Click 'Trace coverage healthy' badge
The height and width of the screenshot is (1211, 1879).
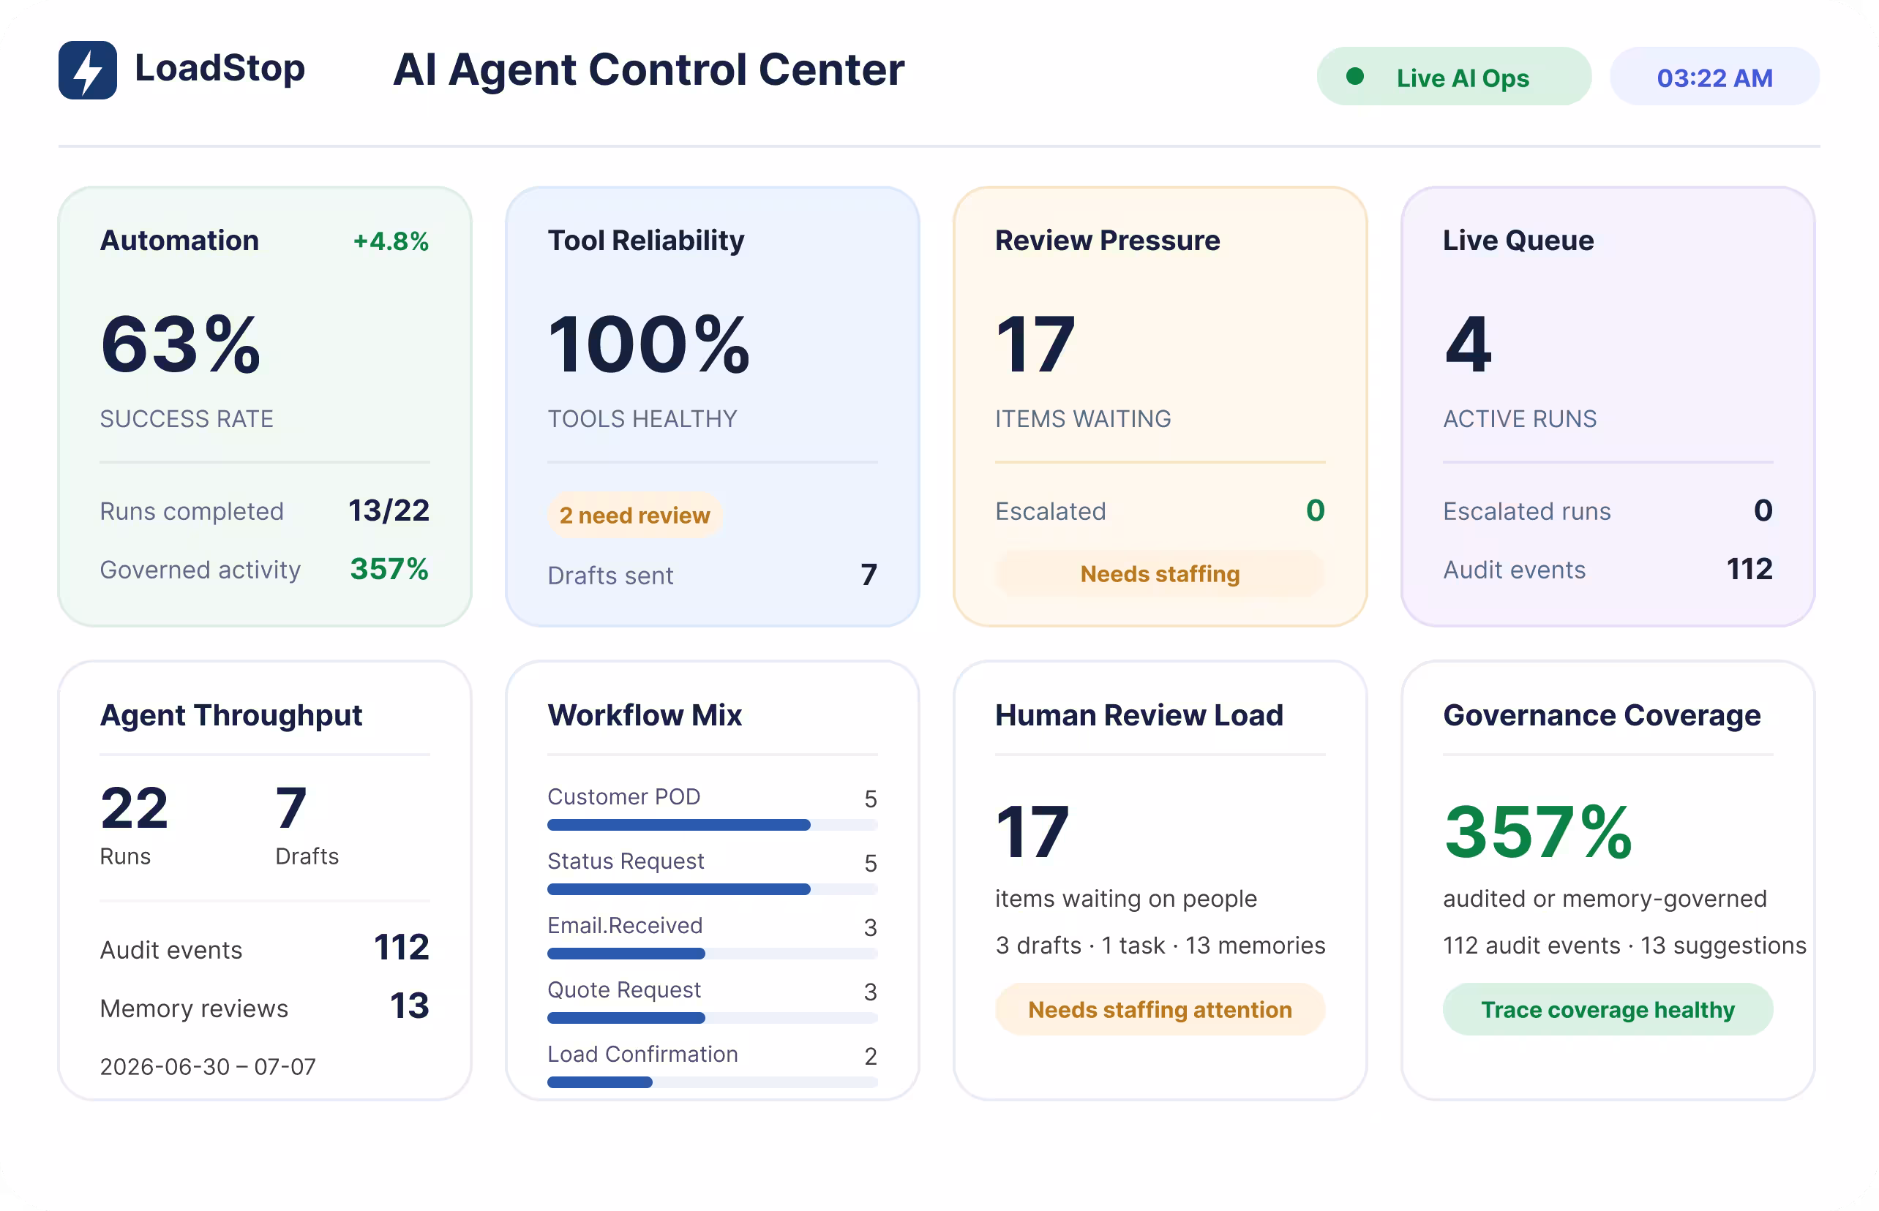[1607, 1009]
